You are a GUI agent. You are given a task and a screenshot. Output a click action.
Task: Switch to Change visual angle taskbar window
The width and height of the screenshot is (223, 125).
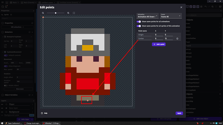point(32,123)
